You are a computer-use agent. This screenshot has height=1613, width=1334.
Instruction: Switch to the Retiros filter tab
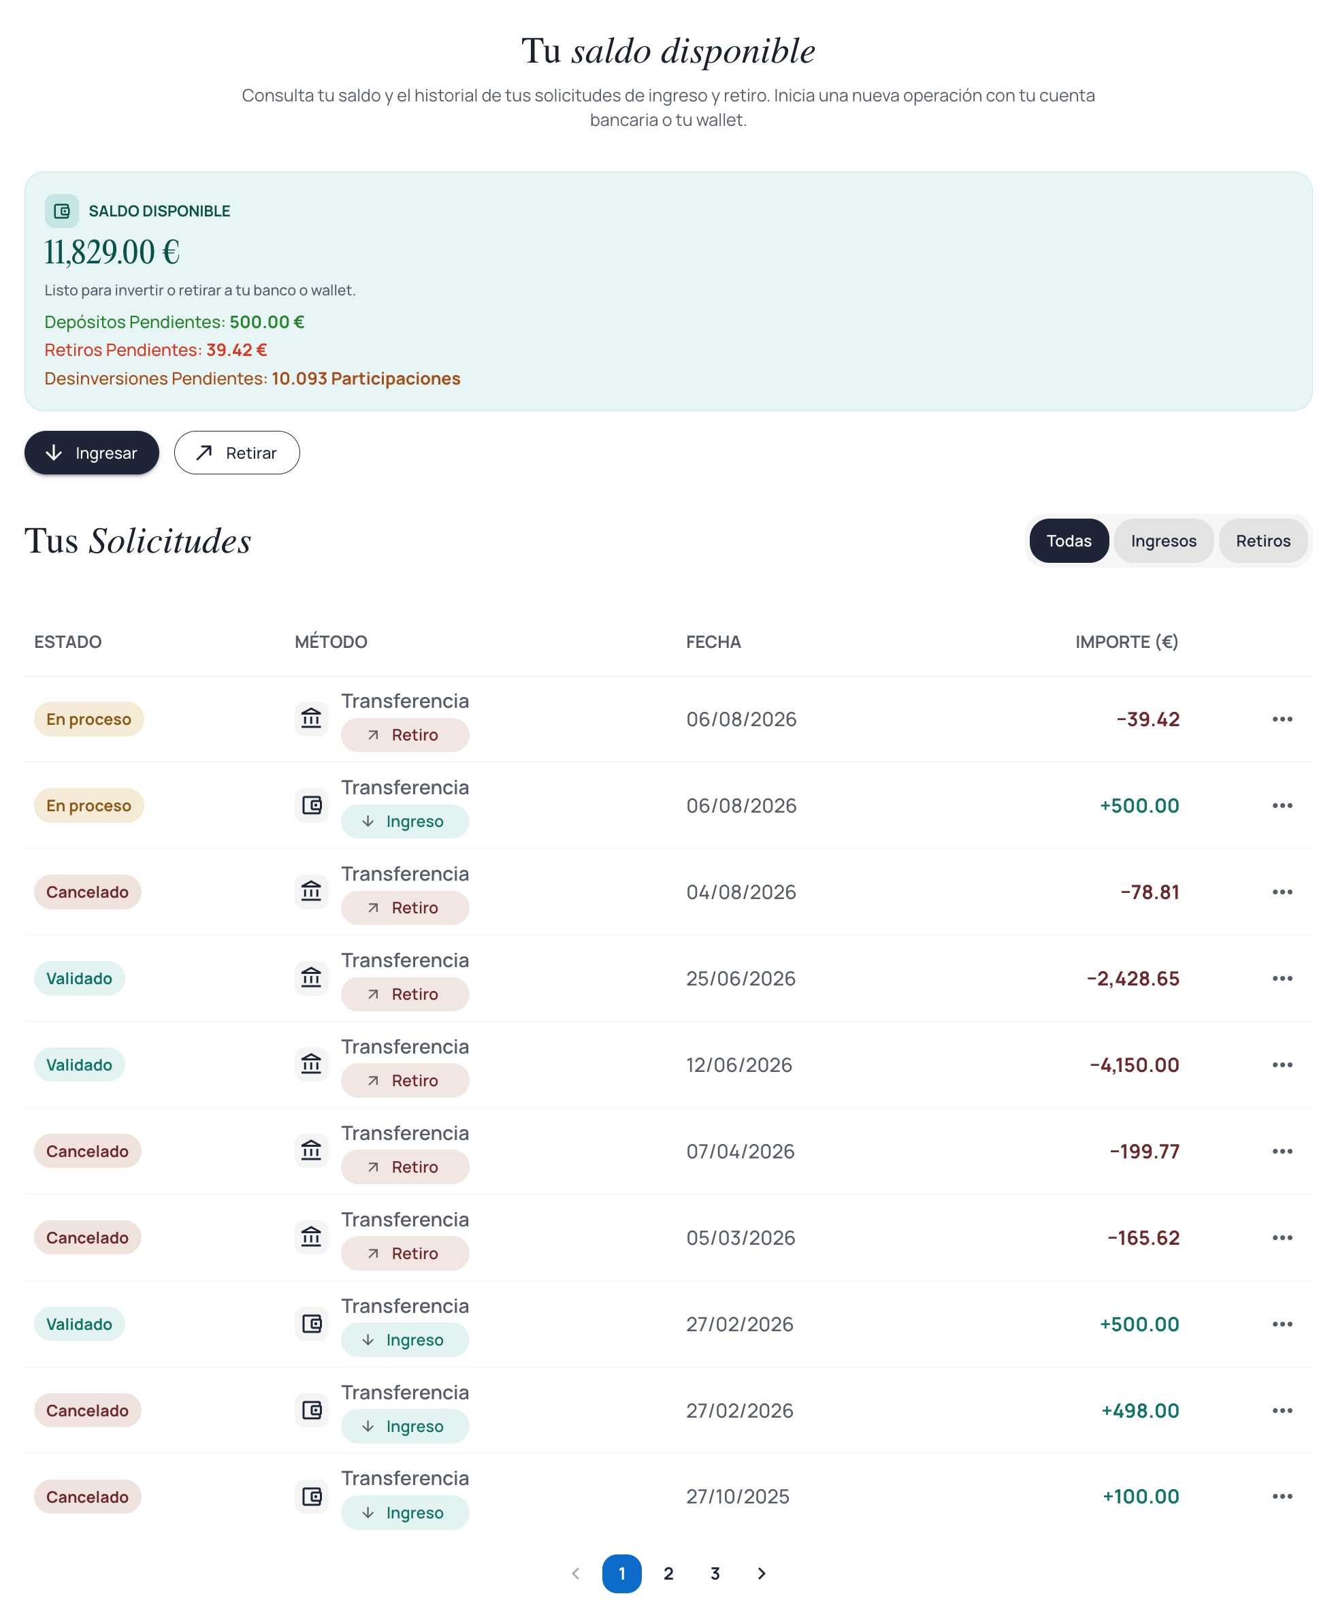coord(1263,541)
